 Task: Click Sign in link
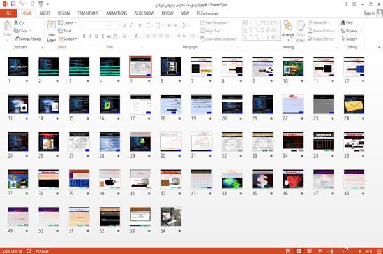[369, 13]
